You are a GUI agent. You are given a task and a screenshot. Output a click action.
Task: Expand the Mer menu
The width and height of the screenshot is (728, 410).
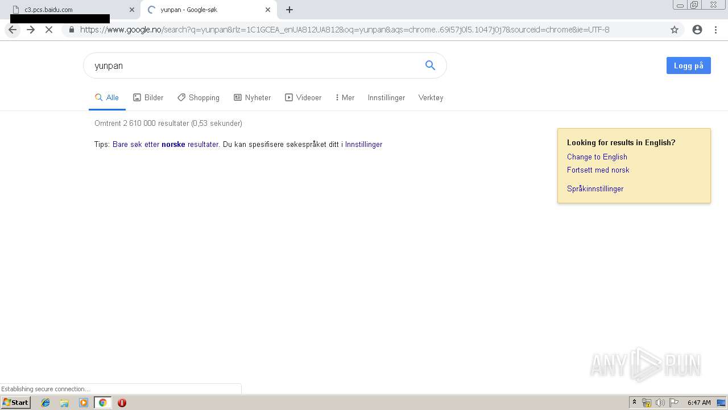pos(345,97)
